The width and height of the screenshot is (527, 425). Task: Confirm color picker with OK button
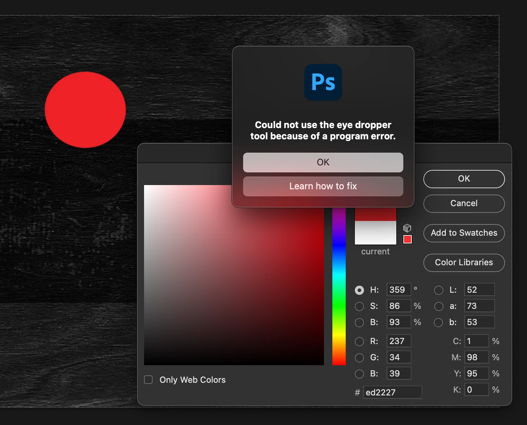tap(464, 179)
